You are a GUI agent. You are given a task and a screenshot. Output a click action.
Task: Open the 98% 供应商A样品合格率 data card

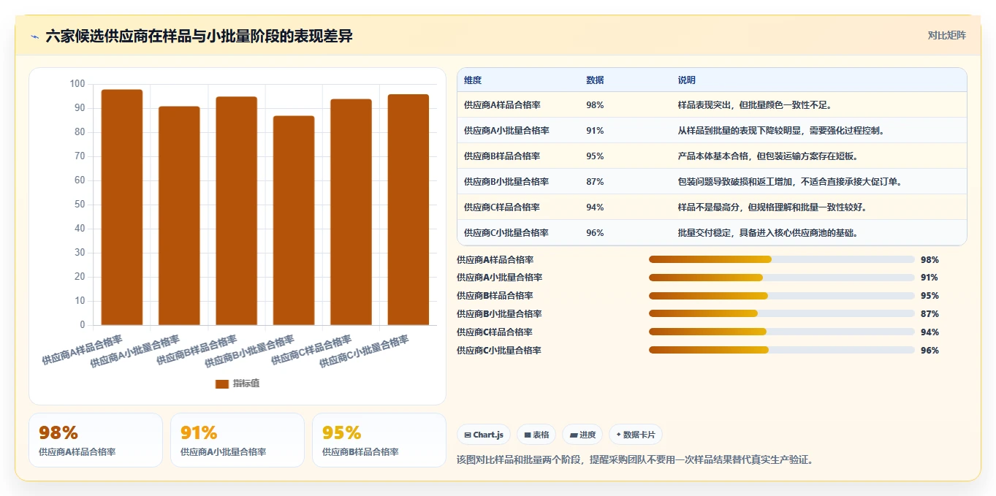tap(96, 440)
